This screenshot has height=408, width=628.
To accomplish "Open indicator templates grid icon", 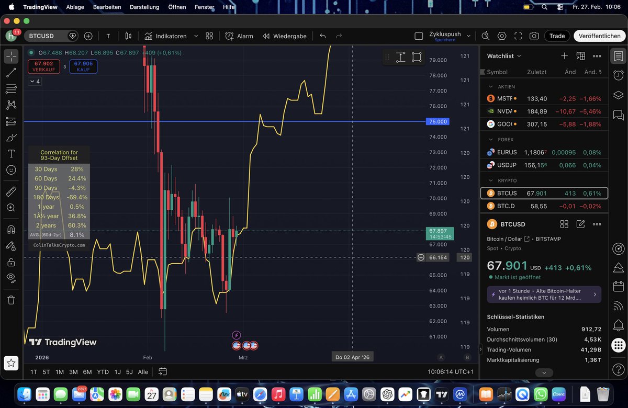I will click(209, 36).
